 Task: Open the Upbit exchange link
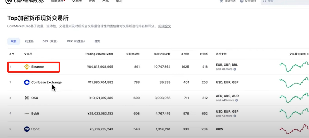tap(35, 129)
